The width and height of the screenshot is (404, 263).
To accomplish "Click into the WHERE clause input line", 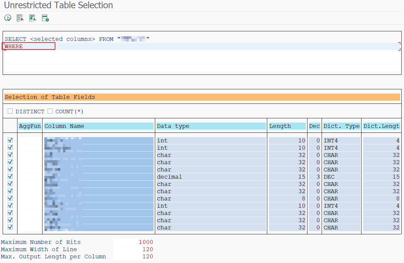I will [202, 46].
